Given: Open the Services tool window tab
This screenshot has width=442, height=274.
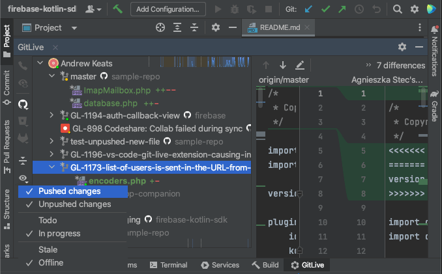Looking at the screenshot, I should (x=220, y=265).
